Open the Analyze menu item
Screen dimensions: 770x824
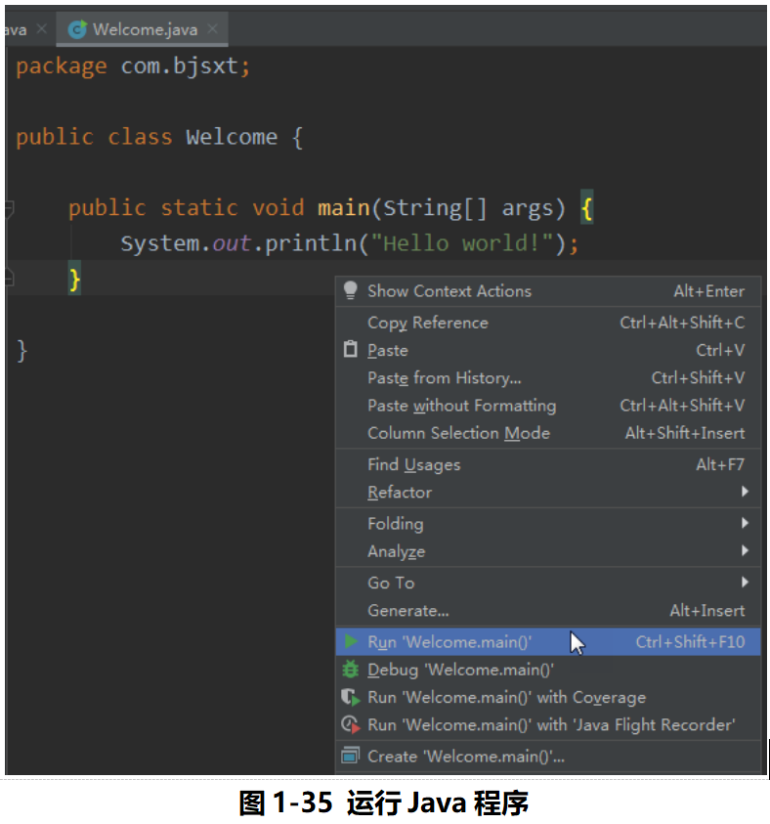coord(548,550)
